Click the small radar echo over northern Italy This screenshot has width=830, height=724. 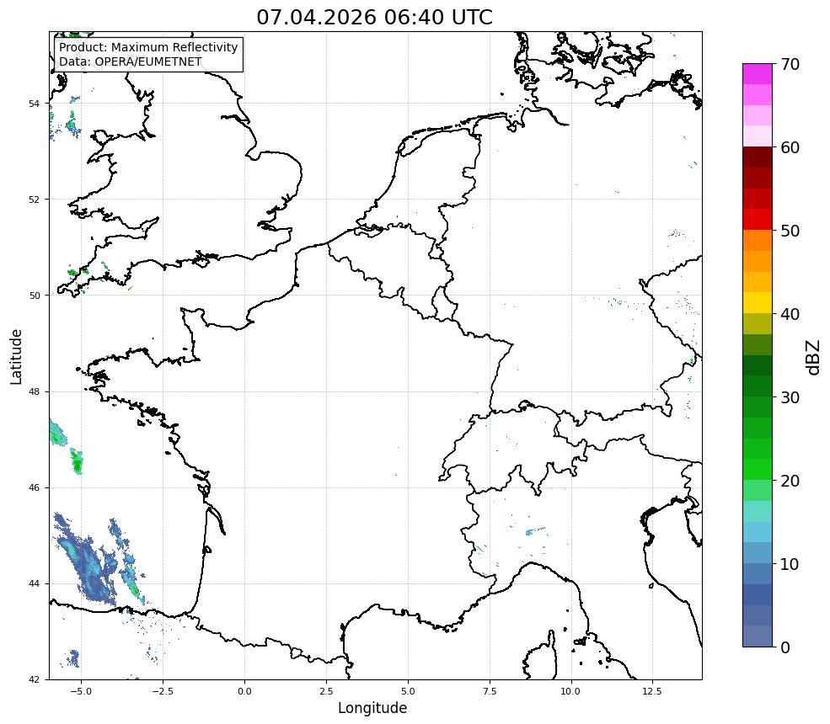[534, 531]
